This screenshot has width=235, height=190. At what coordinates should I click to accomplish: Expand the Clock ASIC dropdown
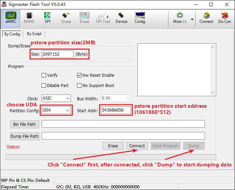coord(67,98)
